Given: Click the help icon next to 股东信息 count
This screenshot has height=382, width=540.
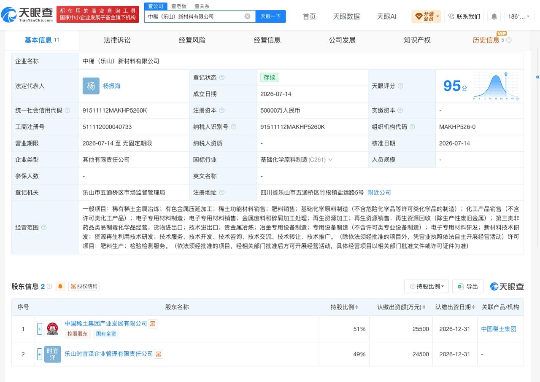Looking at the screenshot, I should click(49, 286).
